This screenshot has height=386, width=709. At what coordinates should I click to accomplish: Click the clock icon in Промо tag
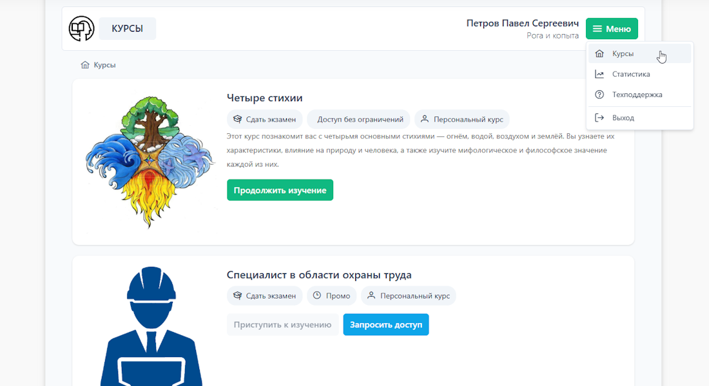(x=317, y=296)
